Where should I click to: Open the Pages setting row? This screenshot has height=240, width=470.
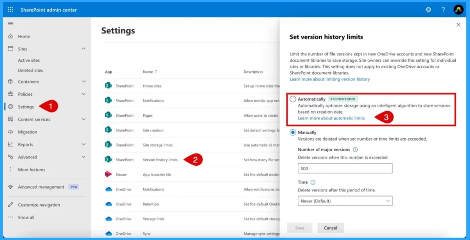coord(148,115)
